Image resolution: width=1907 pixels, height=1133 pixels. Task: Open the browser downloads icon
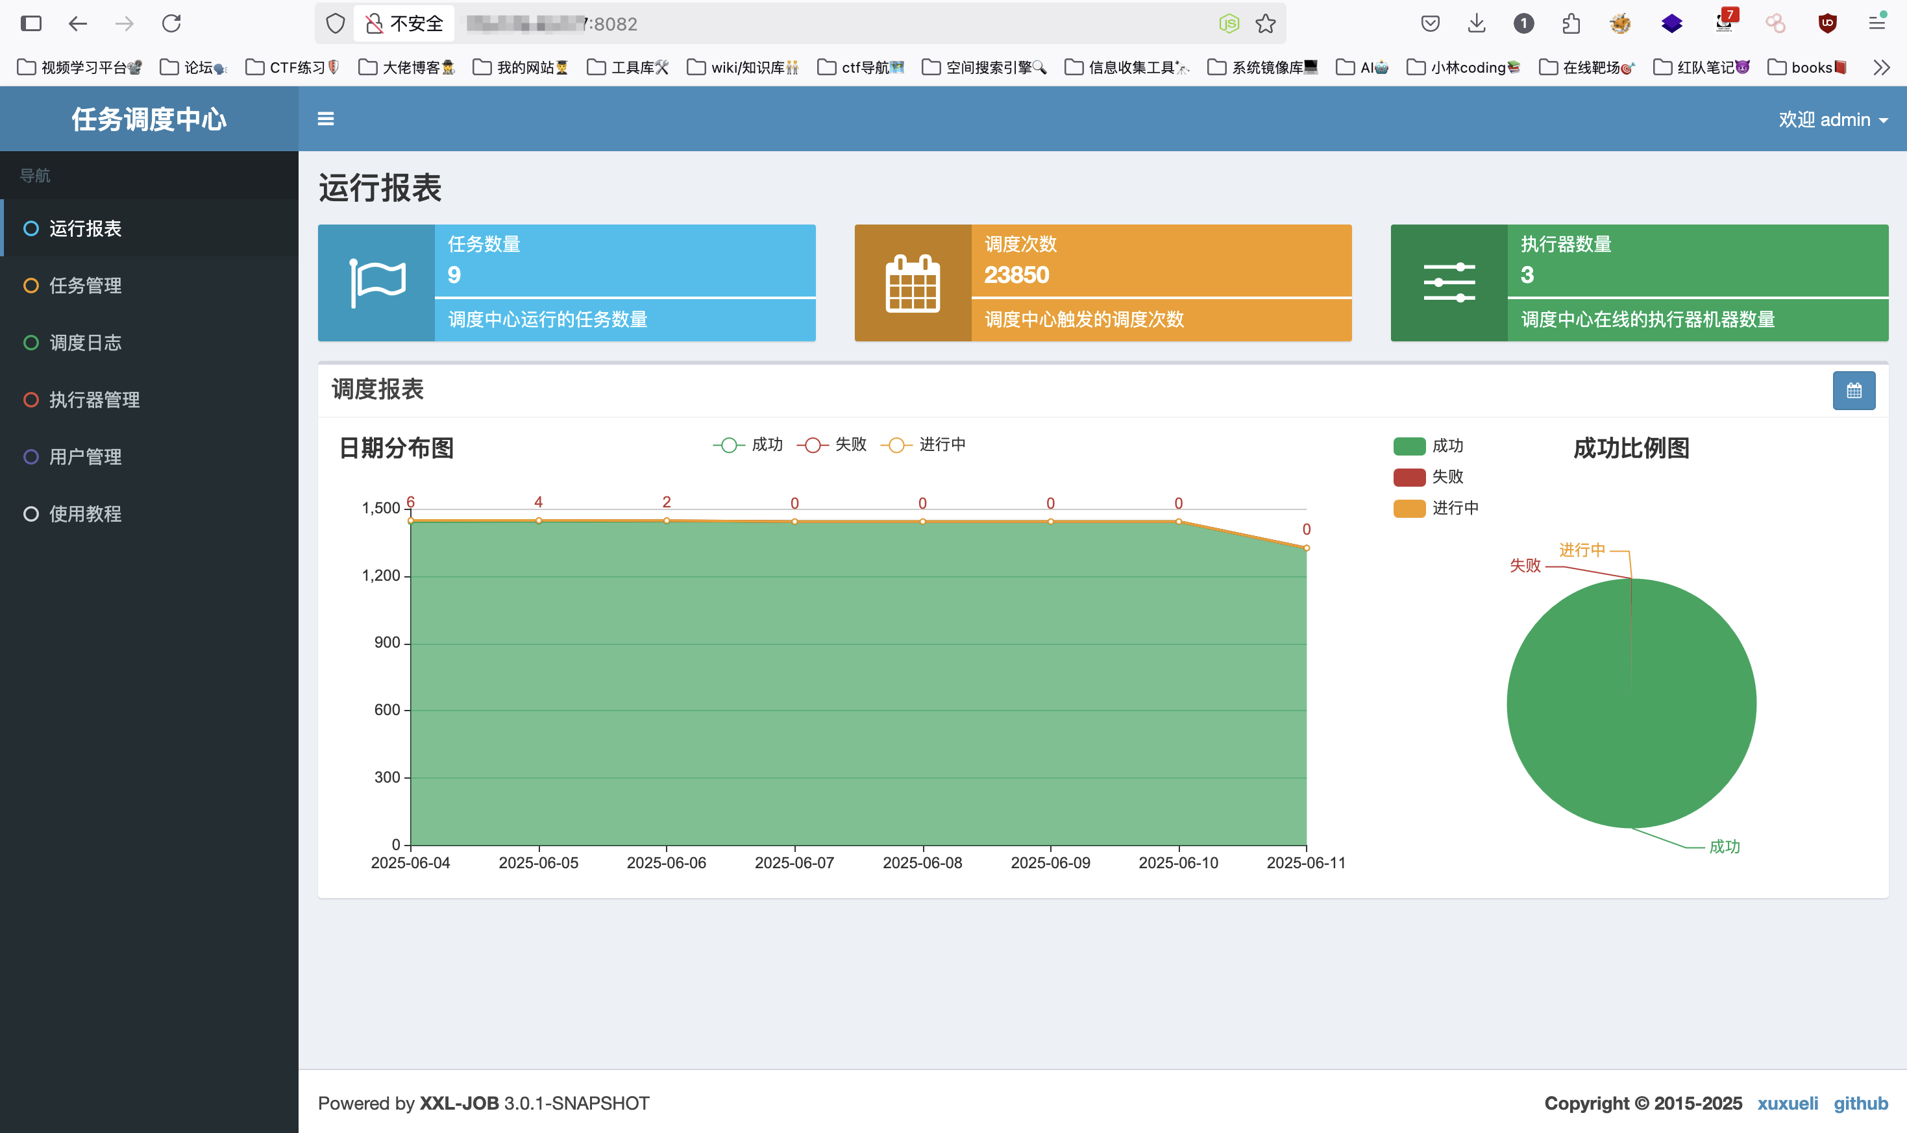1476,23
